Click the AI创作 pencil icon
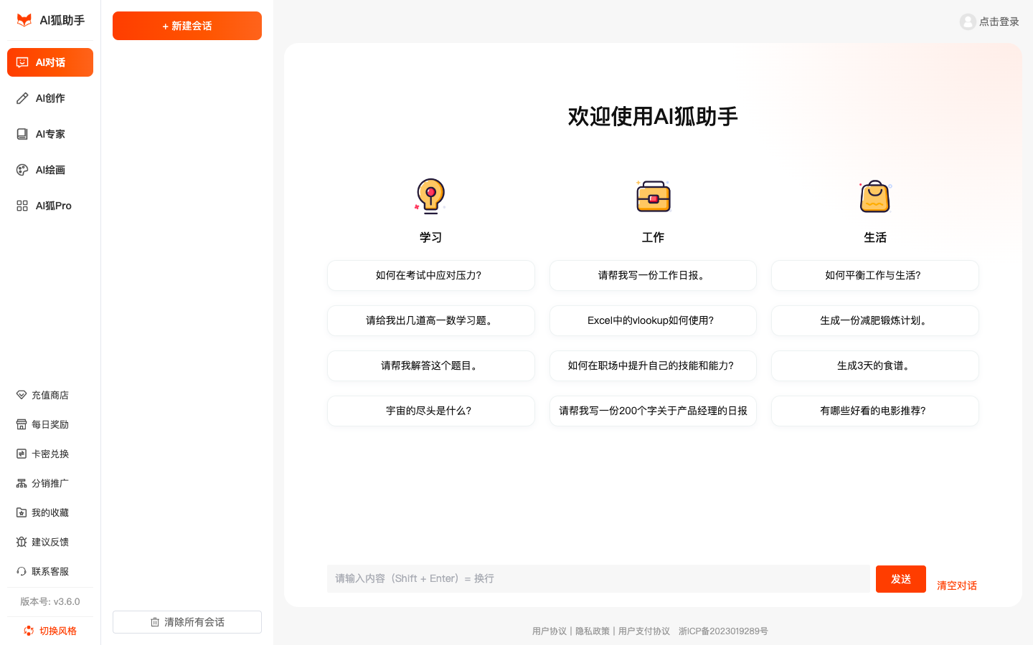This screenshot has width=1033, height=645. pyautogui.click(x=22, y=98)
